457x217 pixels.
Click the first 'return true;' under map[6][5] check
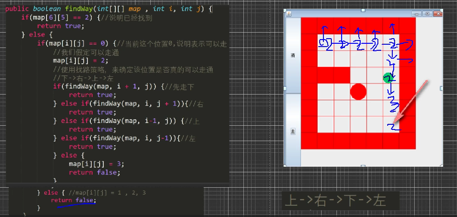point(60,26)
